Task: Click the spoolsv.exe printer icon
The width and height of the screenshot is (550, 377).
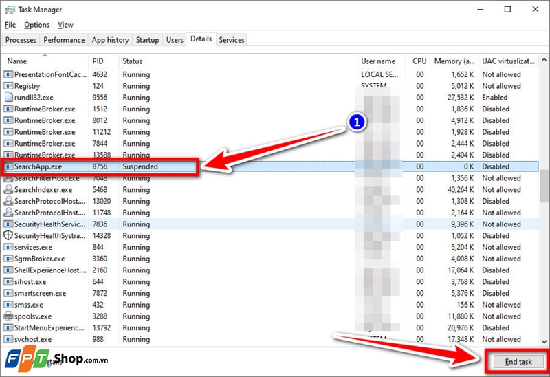Action: pyautogui.click(x=8, y=316)
